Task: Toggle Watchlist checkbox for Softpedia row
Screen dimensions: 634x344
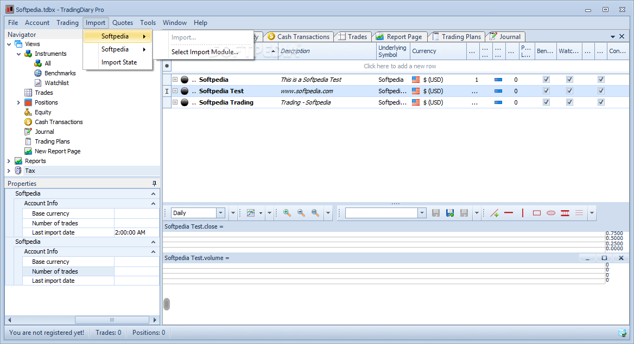Action: [570, 80]
